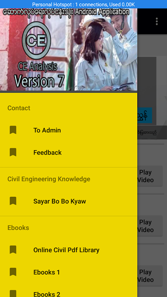
Task: Click the first Play Video button
Action: [x=150, y=176]
